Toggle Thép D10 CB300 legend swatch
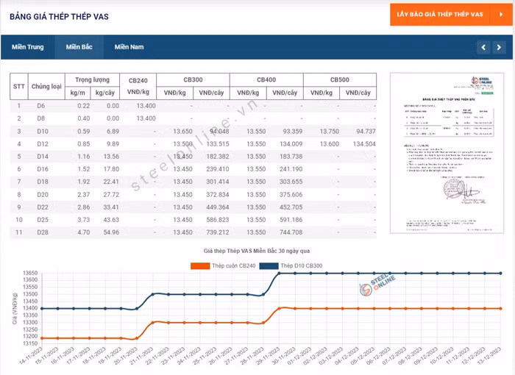This screenshot has height=375, width=515. tap(269, 266)
